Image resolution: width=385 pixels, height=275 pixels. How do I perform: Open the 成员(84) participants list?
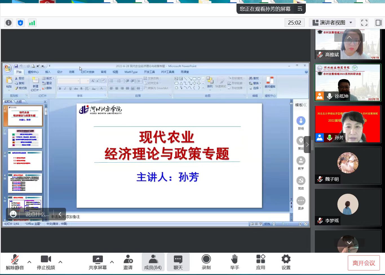[x=153, y=262]
